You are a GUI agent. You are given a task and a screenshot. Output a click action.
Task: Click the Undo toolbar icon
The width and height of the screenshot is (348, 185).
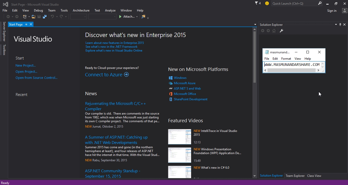coord(52,17)
